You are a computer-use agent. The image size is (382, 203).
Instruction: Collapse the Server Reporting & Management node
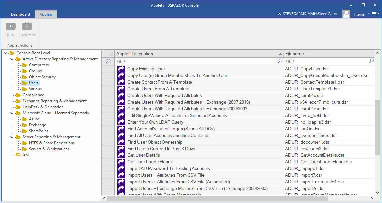point(12,137)
